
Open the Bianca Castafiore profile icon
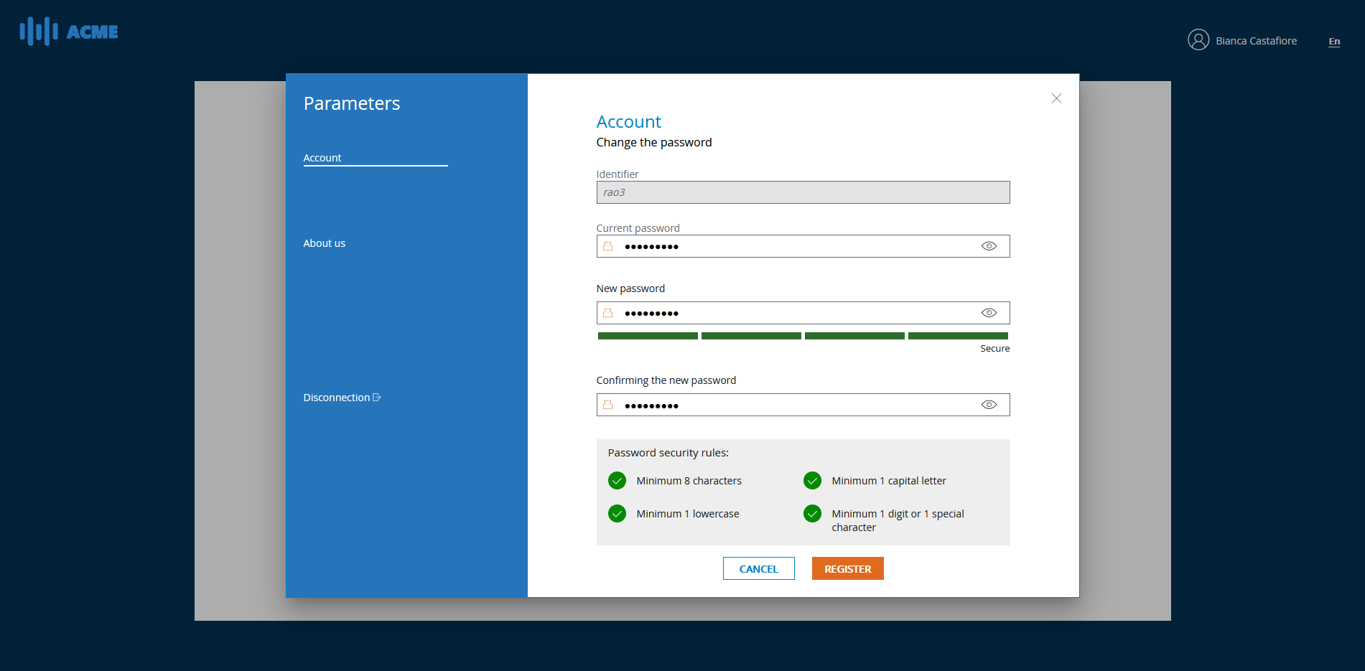(1198, 40)
